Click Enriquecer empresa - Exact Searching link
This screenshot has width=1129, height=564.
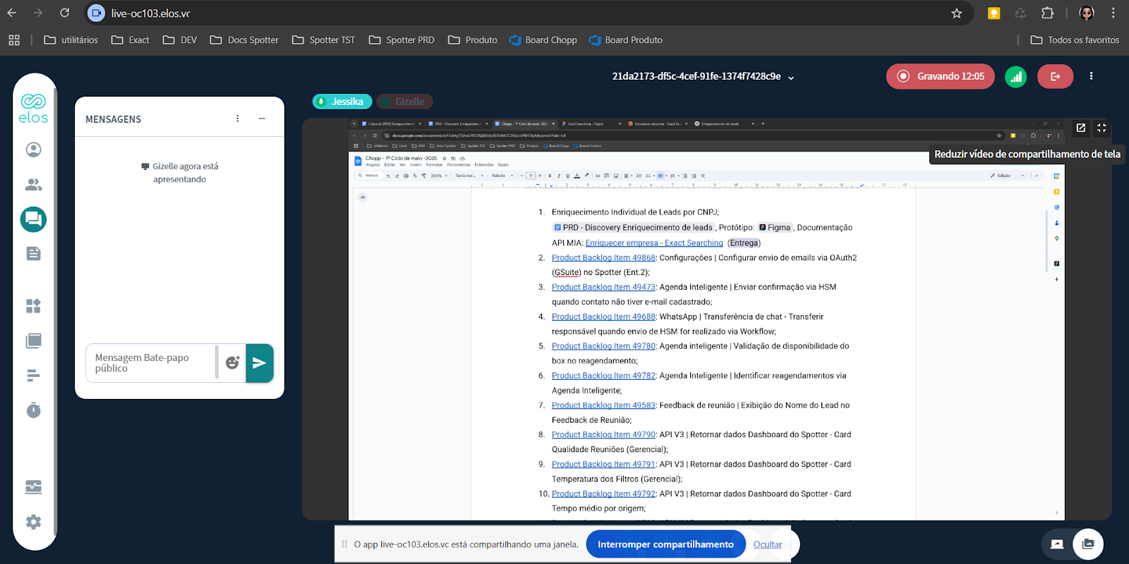tap(654, 243)
